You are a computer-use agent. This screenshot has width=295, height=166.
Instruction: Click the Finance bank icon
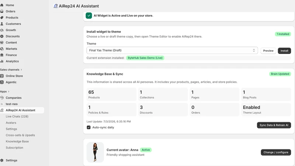point(2,55)
